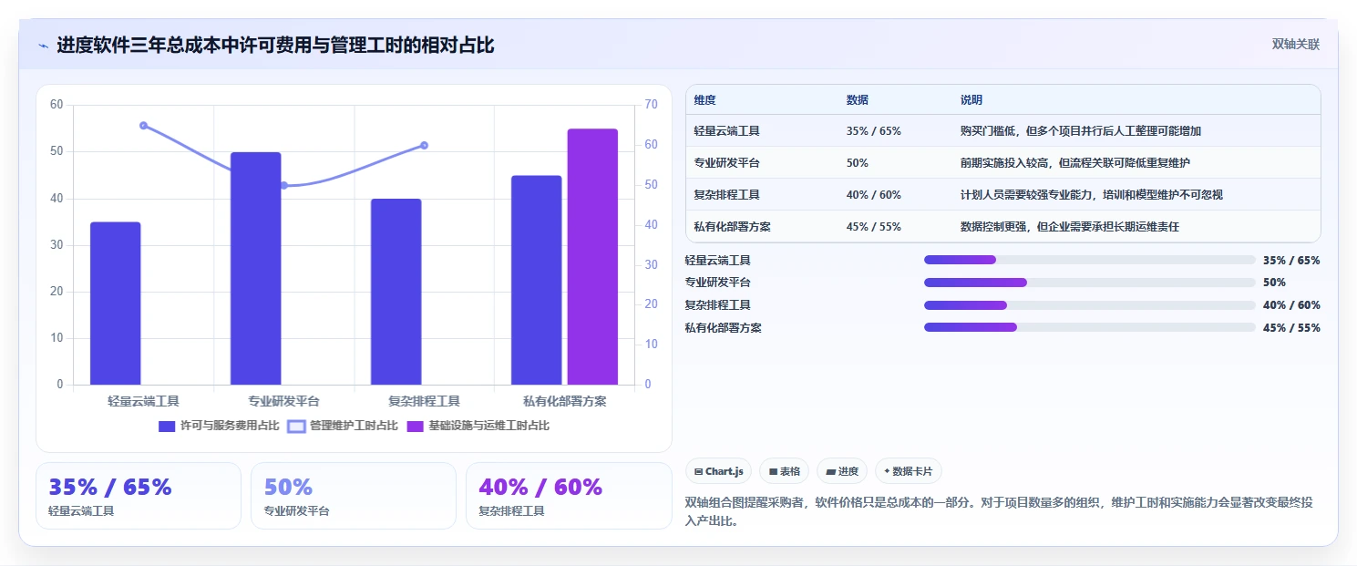This screenshot has width=1357, height=566.
Task: Click the 表格 tag chip
Action: (784, 471)
